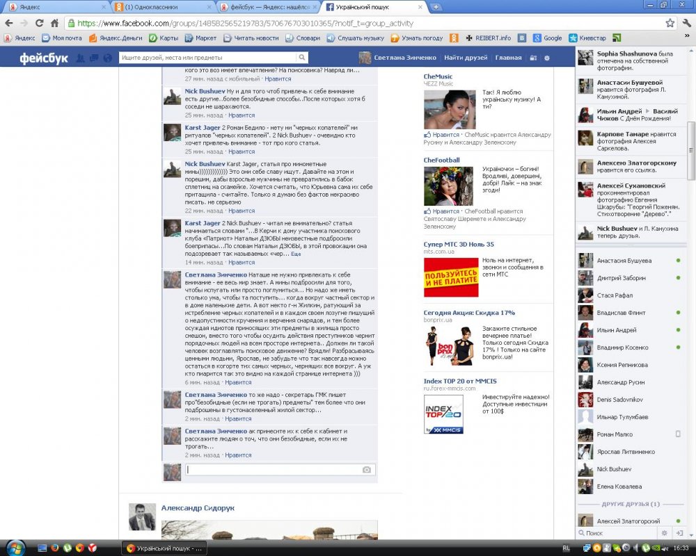Screen dimensions: 696x556
Task: Open ticker story about Sophia Shashunova
Action: [x=631, y=60]
